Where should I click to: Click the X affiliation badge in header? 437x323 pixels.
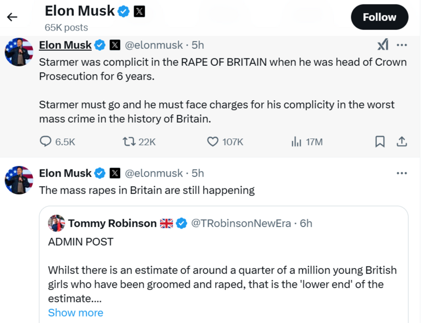(139, 11)
